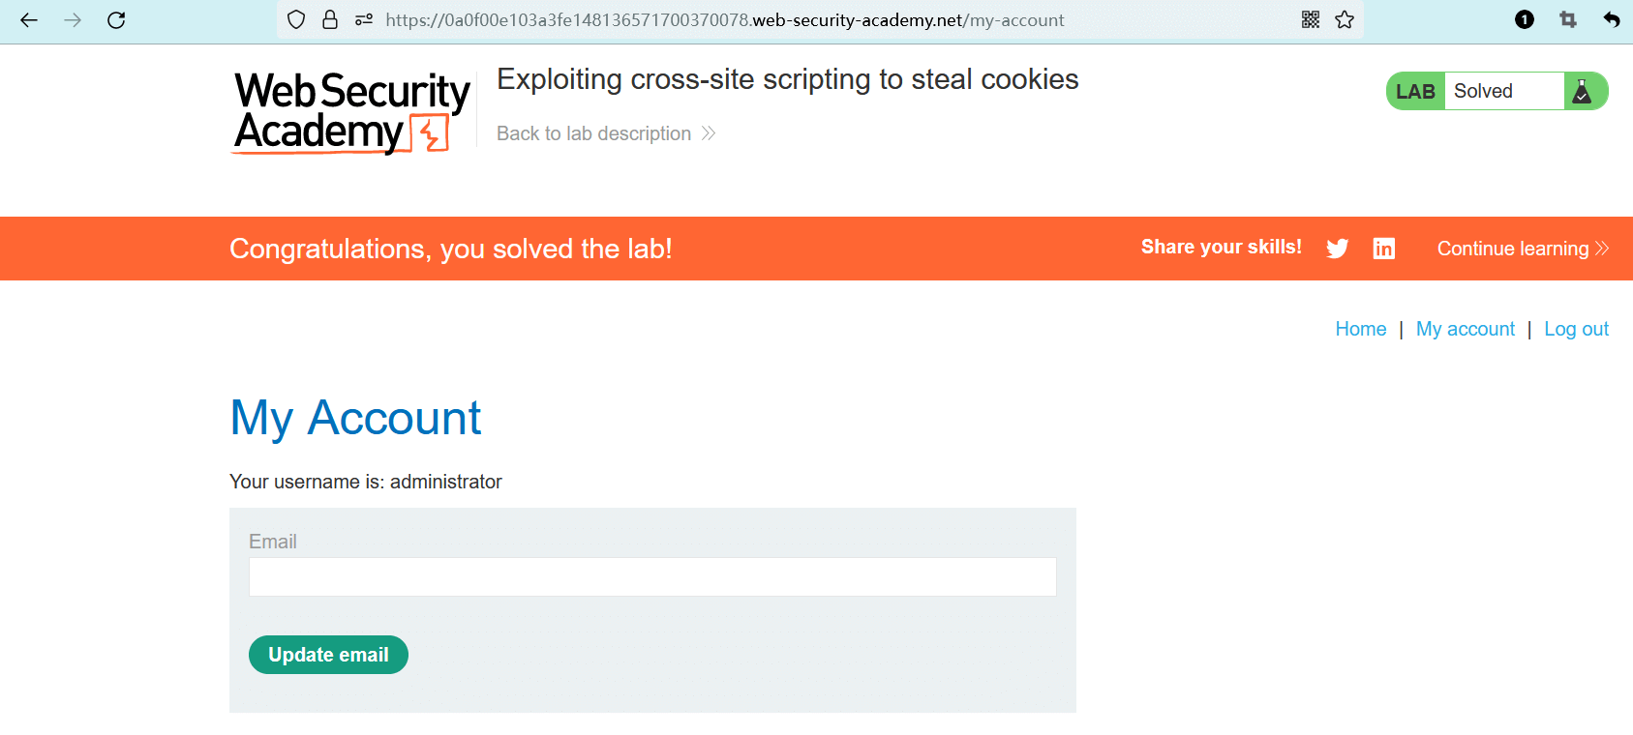
Task: Go to Home navigation link
Action: point(1360,329)
